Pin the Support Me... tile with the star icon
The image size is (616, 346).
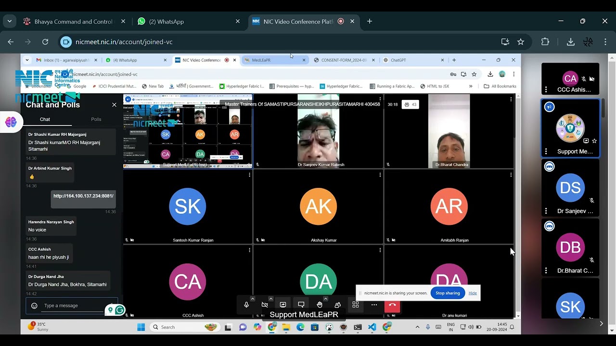coord(594,141)
